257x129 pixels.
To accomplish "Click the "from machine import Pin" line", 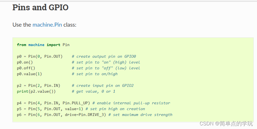I will [43, 45].
